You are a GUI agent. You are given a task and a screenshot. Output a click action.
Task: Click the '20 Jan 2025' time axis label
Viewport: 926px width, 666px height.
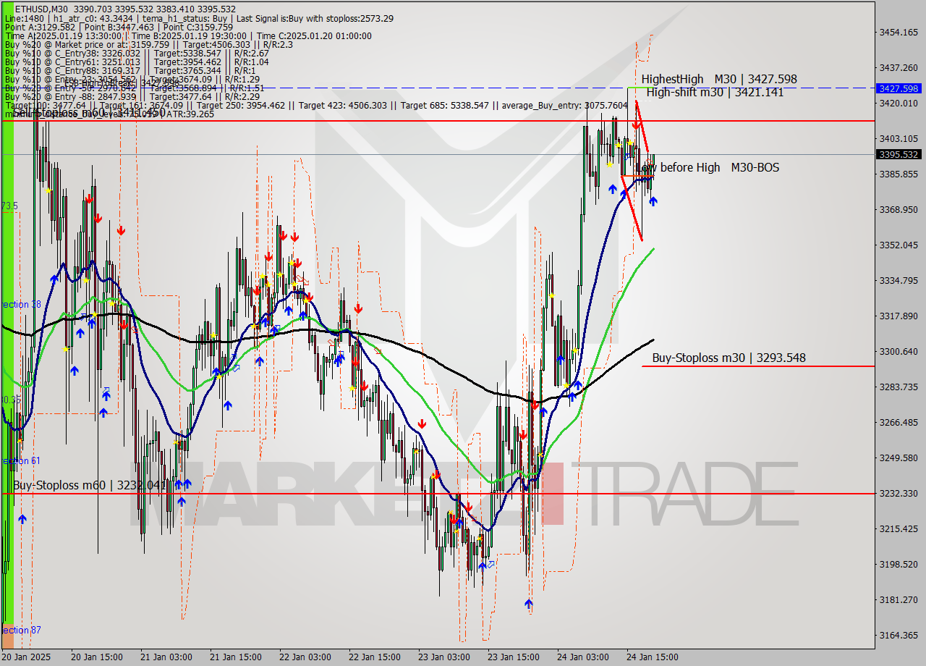[x=27, y=657]
